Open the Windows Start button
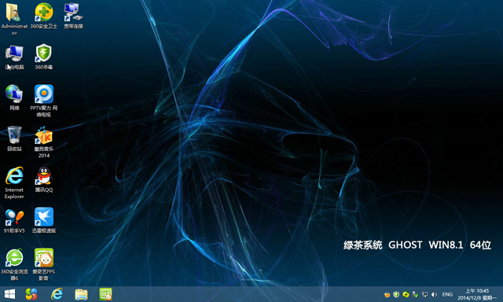 point(9,294)
